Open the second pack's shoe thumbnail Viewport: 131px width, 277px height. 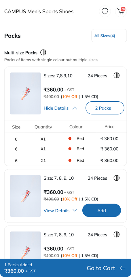[x=25, y=196]
